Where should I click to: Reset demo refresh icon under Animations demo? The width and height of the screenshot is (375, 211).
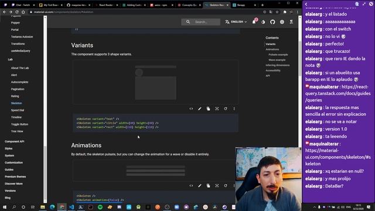point(226,186)
